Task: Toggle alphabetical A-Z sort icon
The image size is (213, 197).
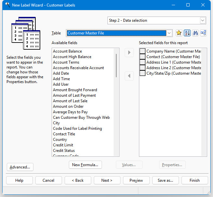Action: [x=187, y=33]
